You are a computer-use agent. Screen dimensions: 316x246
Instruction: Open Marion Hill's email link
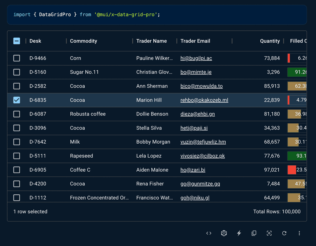pos(204,100)
